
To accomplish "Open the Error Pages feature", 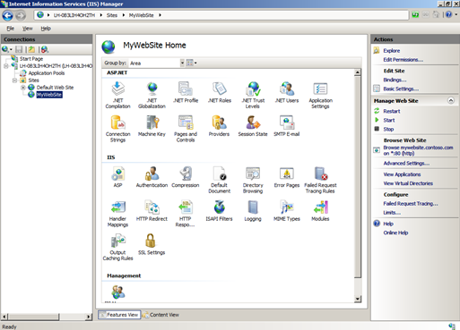I will coord(287,177).
